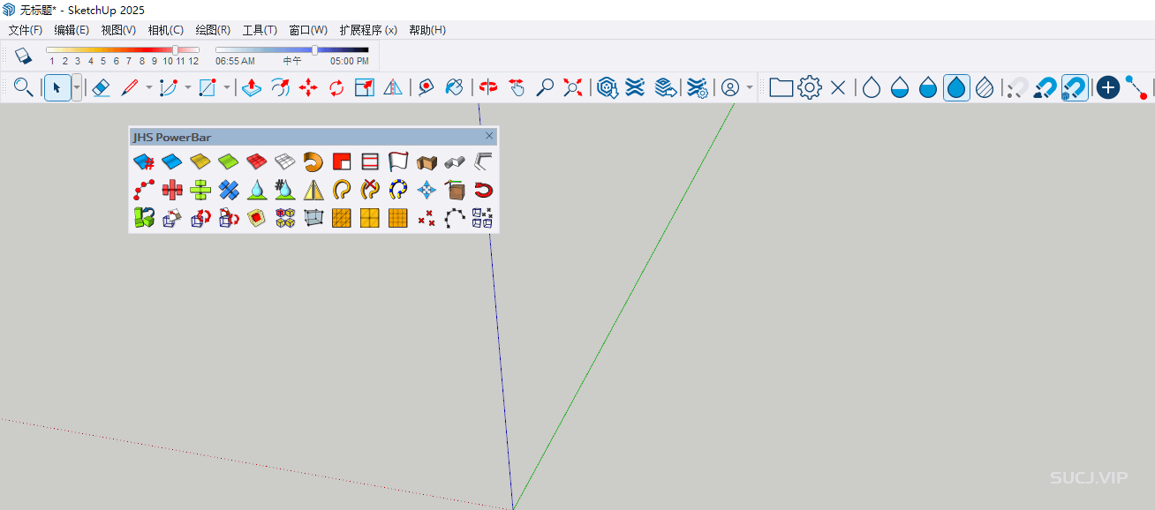1155x510 pixels.
Task: Open 3D Warehouse download icon
Action: click(607, 87)
